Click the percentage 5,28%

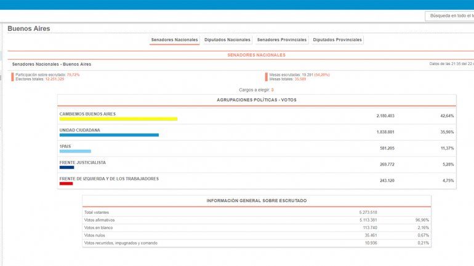(448, 165)
